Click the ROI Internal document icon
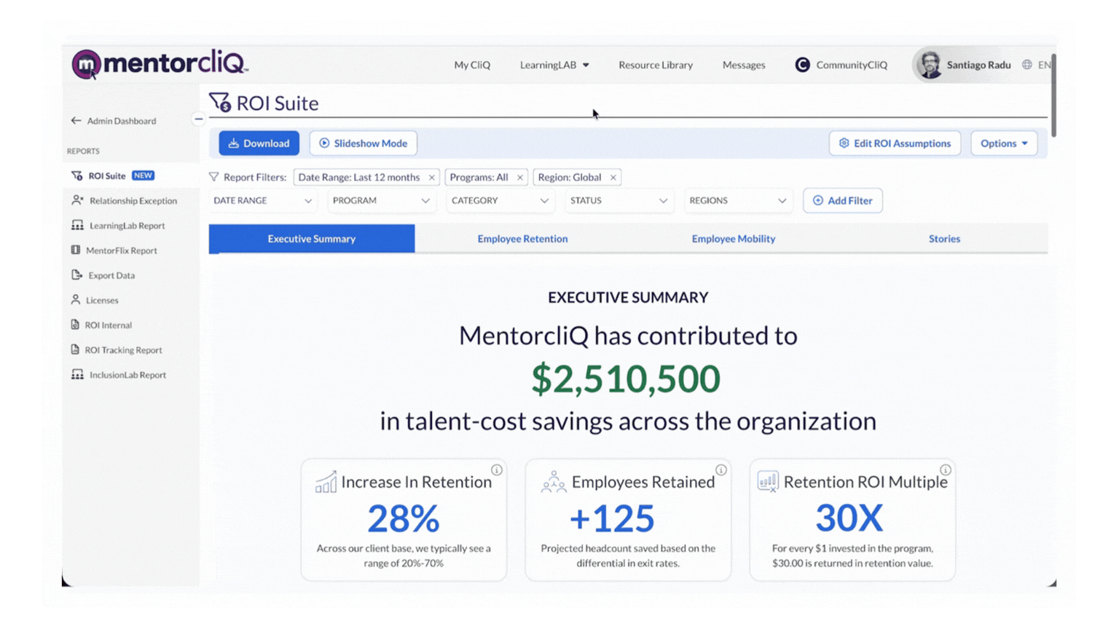 75,325
